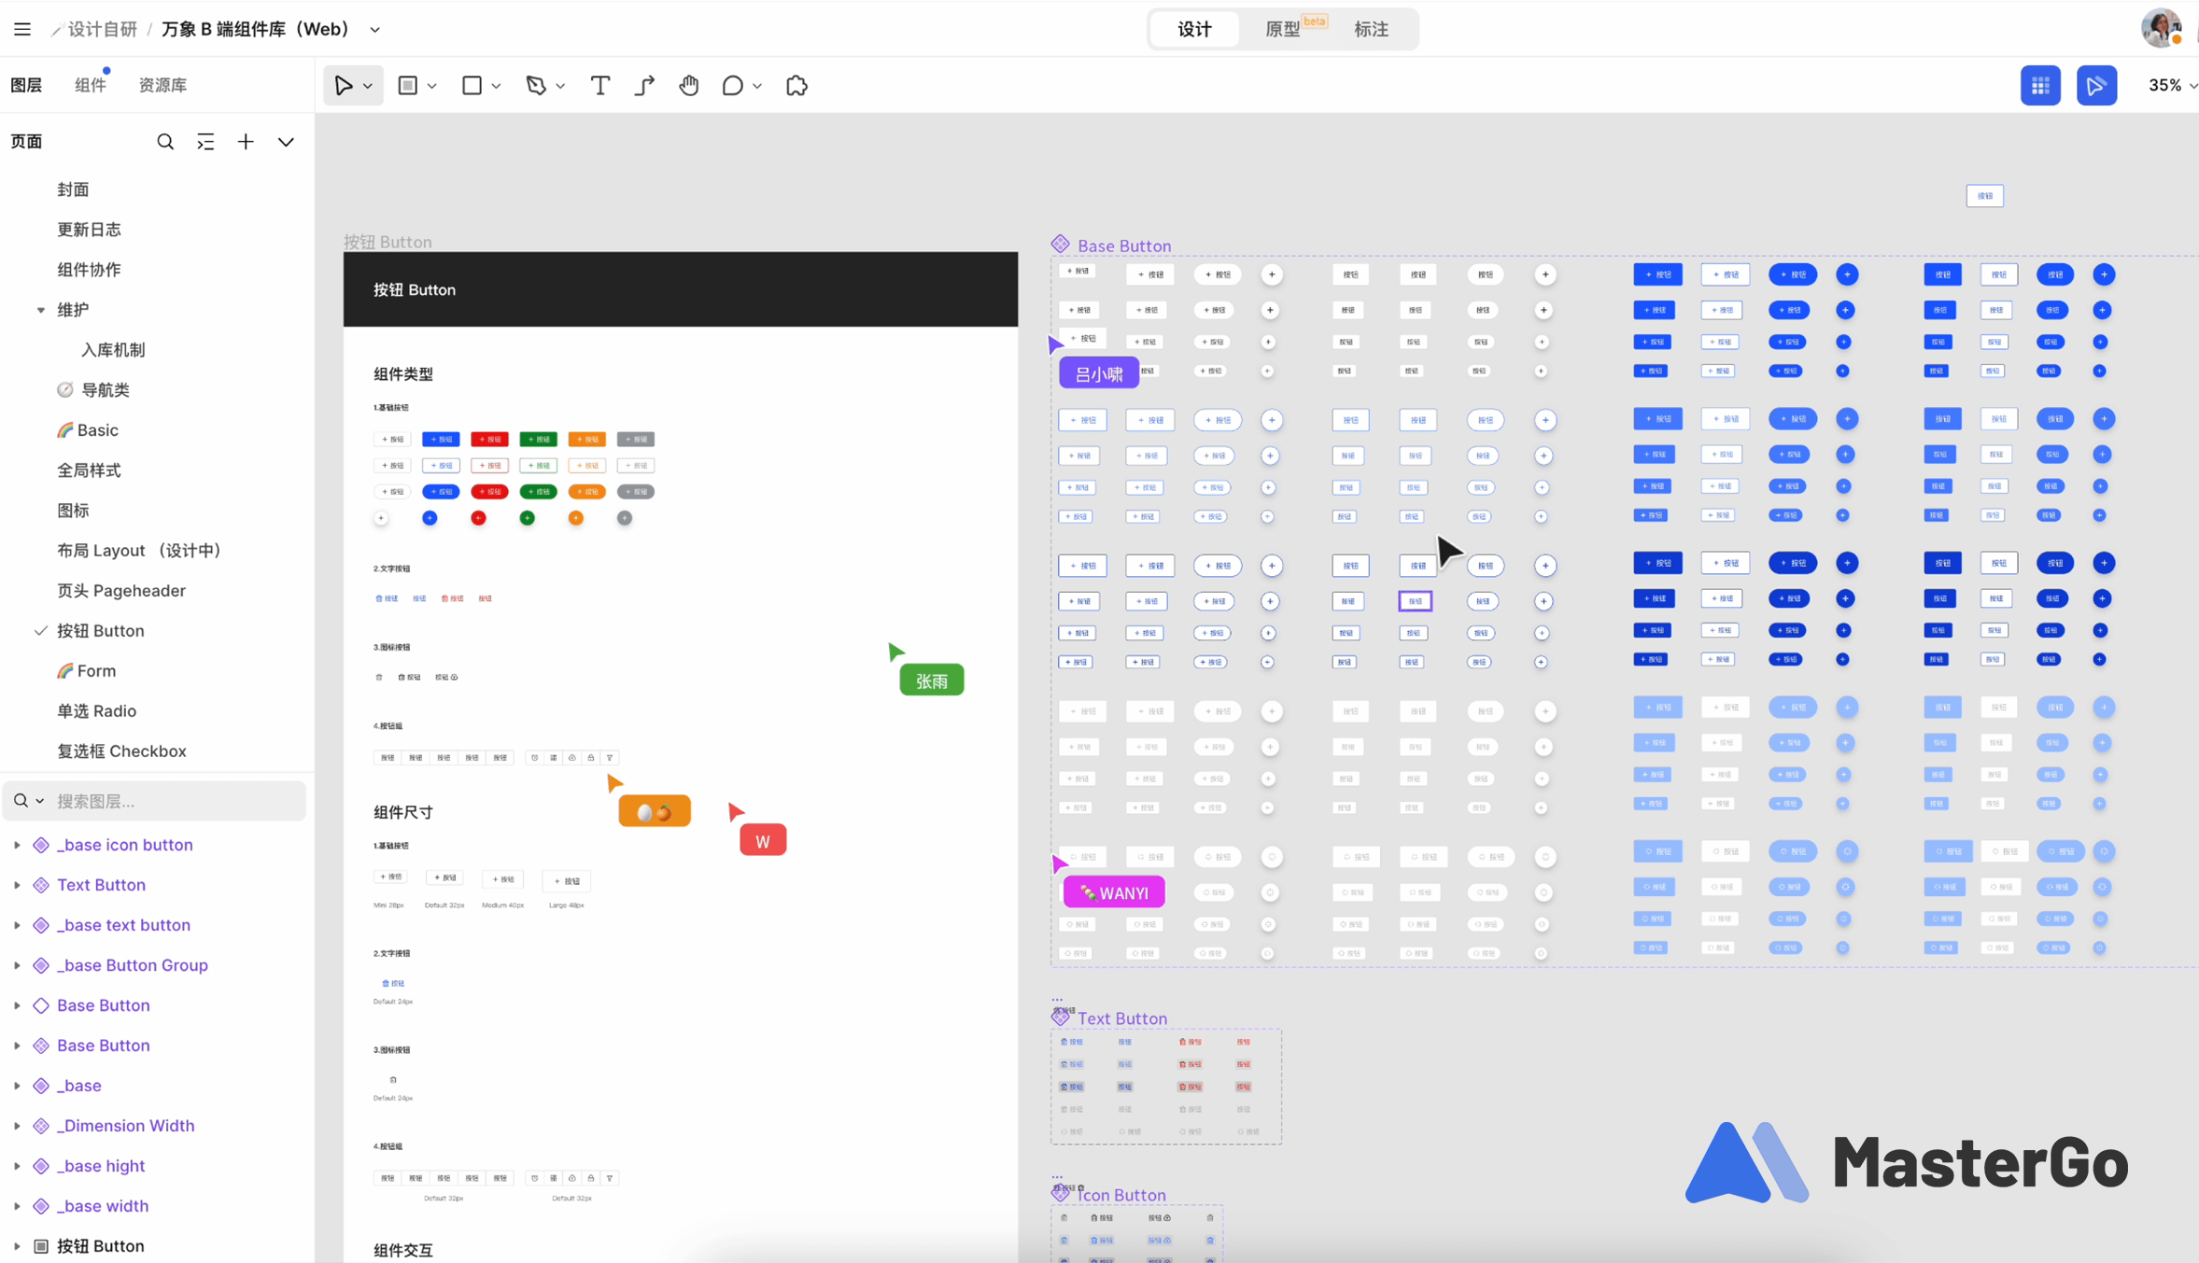The width and height of the screenshot is (2199, 1263).
Task: Go to the 封面 page
Action: (73, 189)
